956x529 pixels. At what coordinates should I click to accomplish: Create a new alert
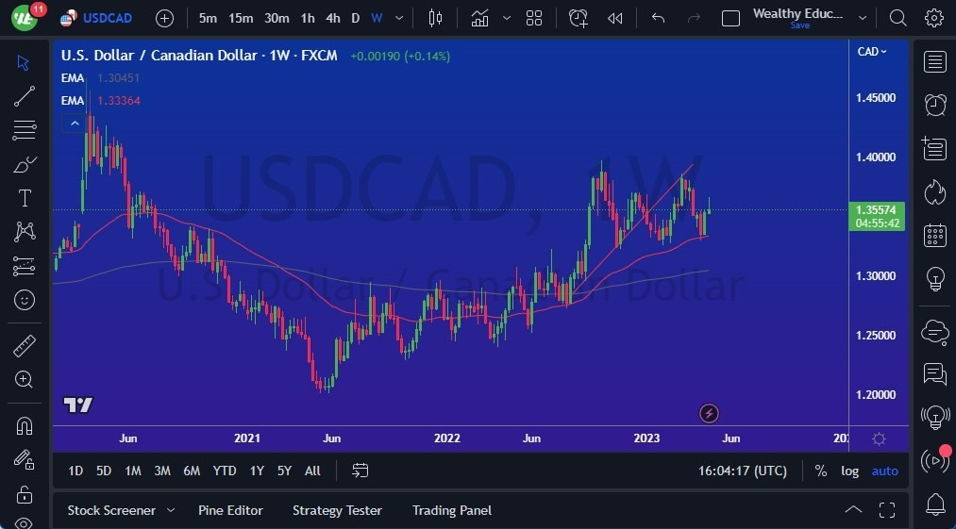(x=578, y=18)
